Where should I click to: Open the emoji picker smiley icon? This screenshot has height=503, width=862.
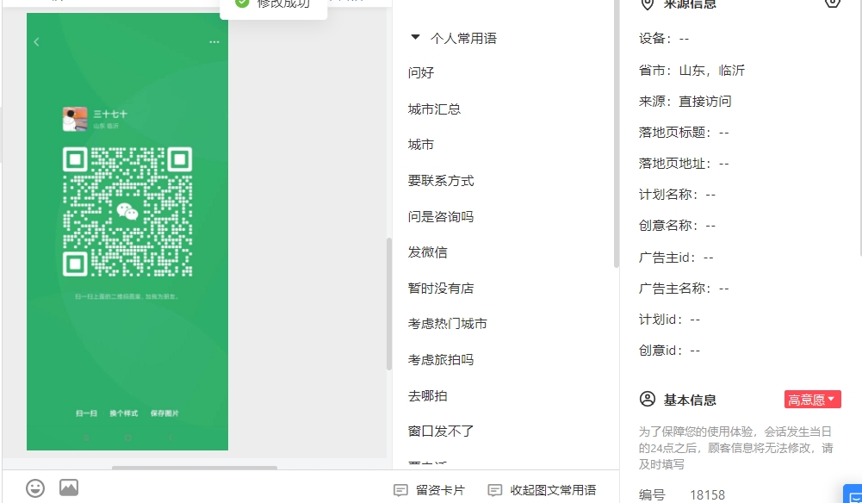(35, 488)
